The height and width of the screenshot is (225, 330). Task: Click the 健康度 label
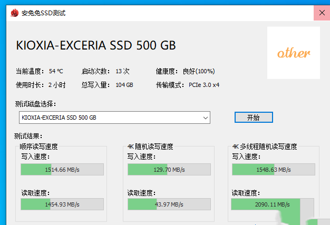pyautogui.click(x=167, y=71)
